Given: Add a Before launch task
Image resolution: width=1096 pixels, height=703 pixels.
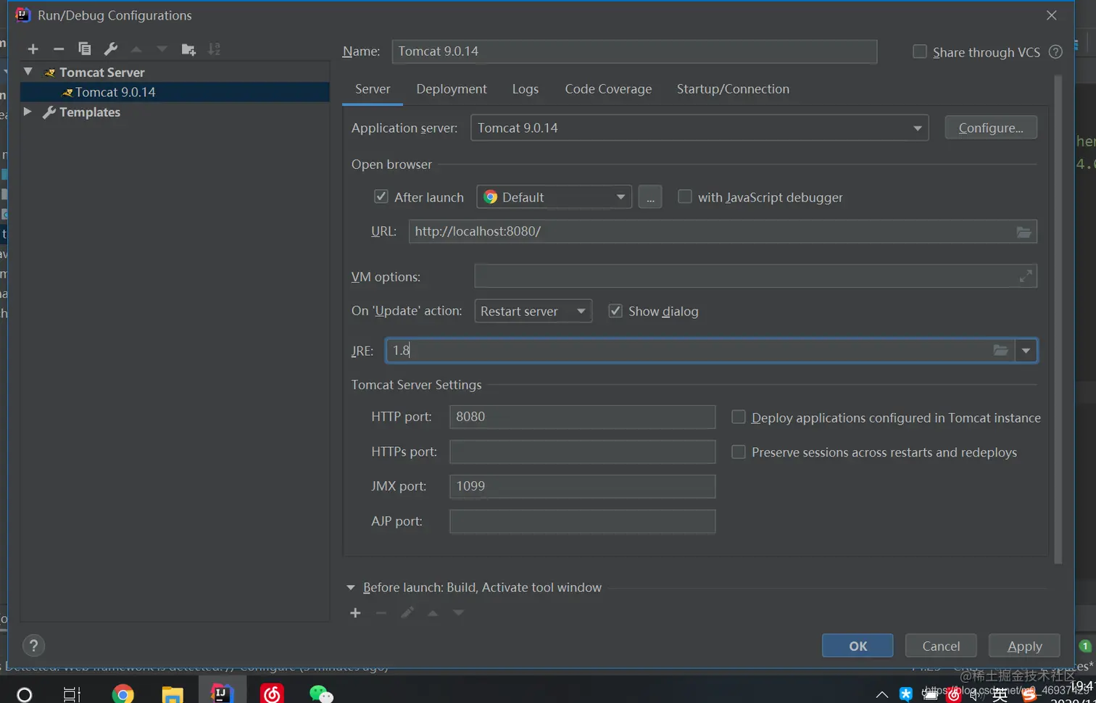Looking at the screenshot, I should (355, 613).
